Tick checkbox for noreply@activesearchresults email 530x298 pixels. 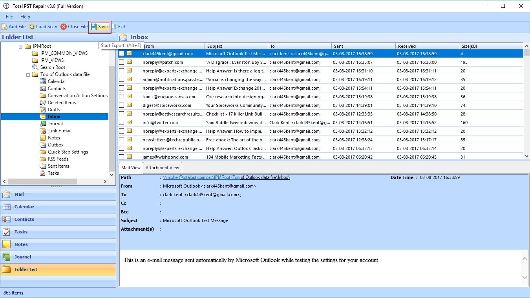coord(122,114)
